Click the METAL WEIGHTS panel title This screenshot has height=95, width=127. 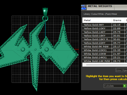point(100,6)
